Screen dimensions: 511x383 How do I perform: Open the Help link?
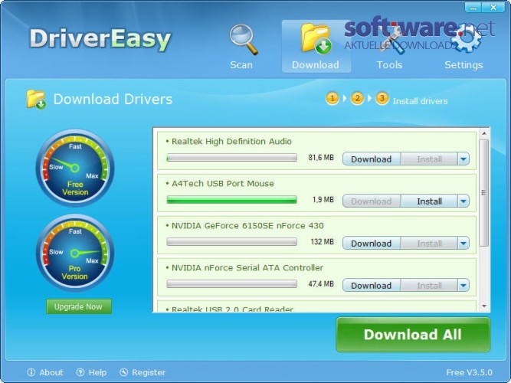pos(97,372)
